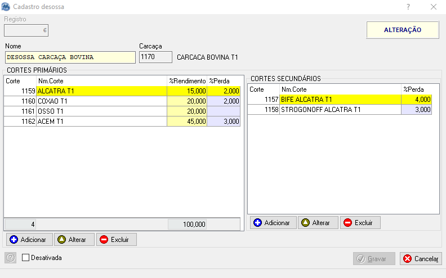Screen dimensions: 446x278
Task: Click secondary cut code 1157
Action: click(264, 100)
